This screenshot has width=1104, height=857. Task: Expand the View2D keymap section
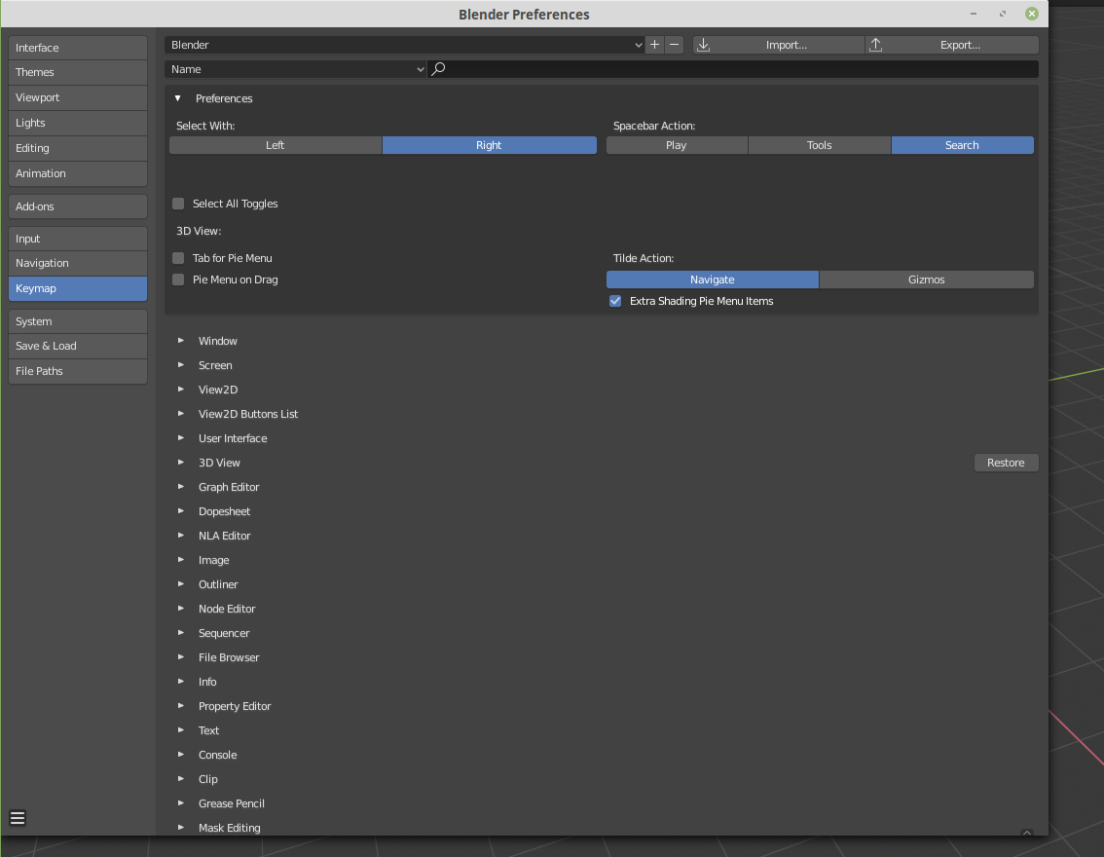click(x=181, y=390)
